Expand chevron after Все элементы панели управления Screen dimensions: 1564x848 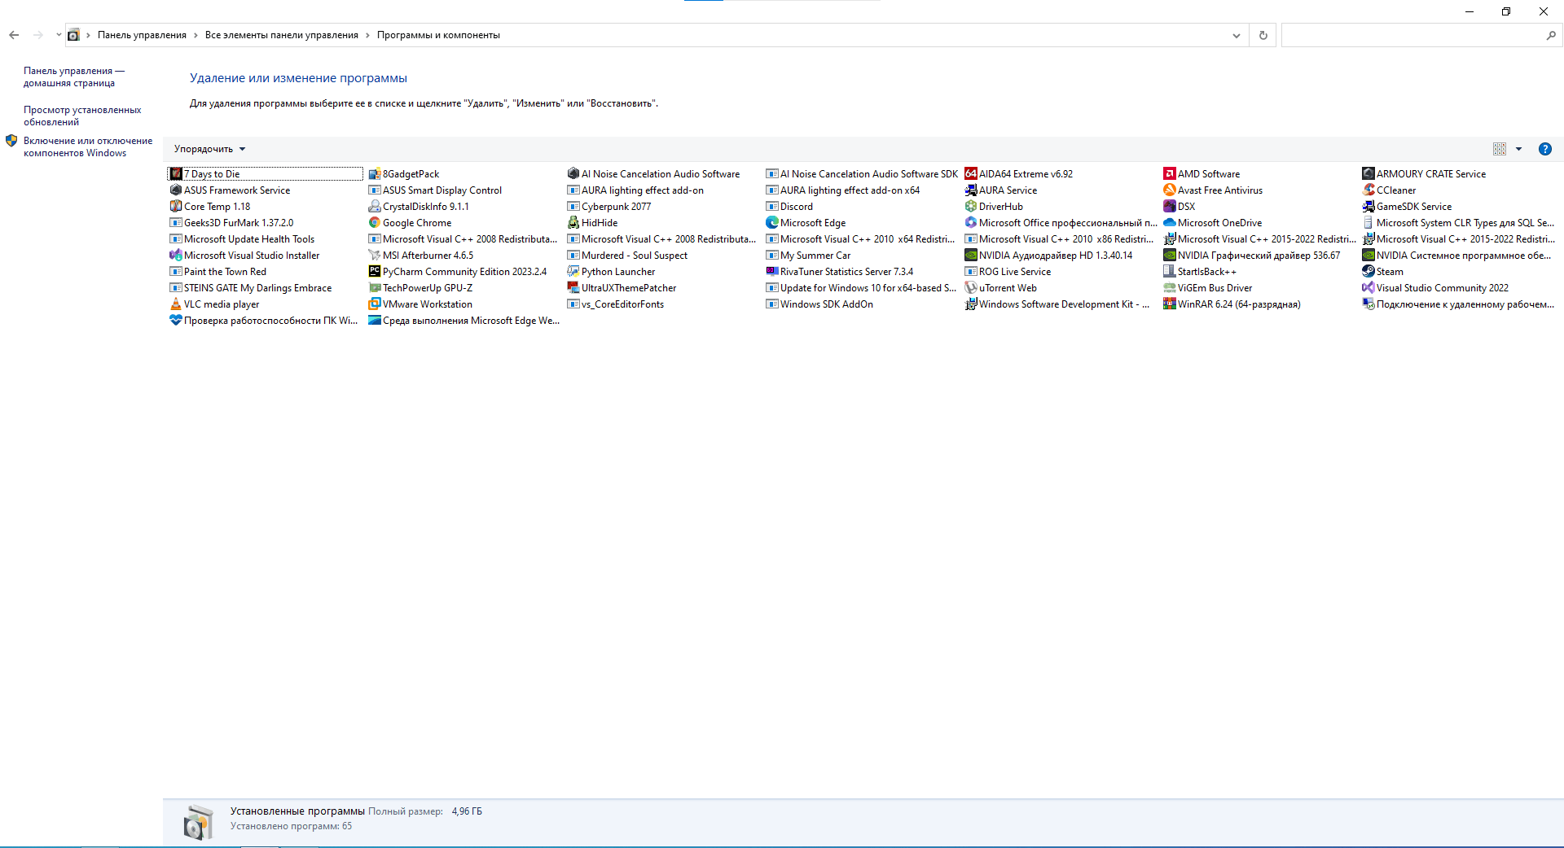(367, 35)
